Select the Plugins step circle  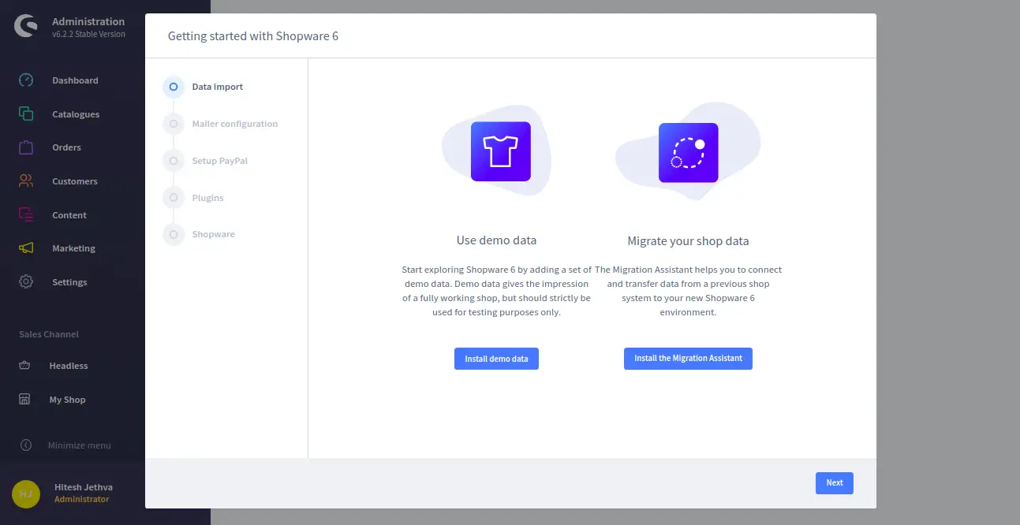pos(174,198)
